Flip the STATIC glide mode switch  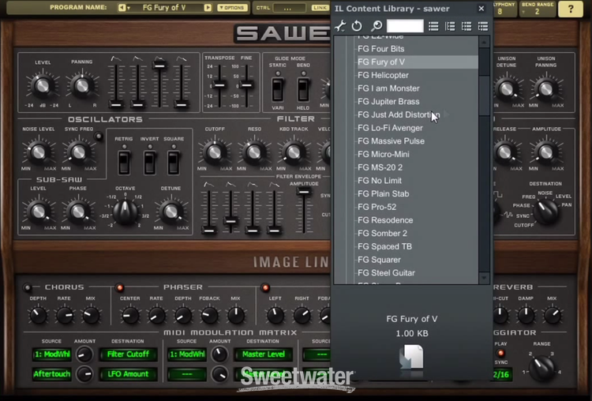tap(278, 89)
